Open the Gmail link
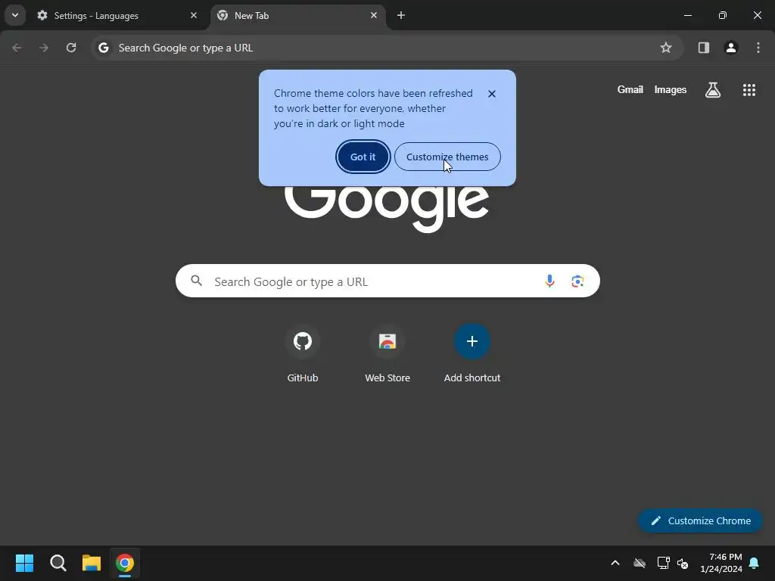The width and height of the screenshot is (775, 581). (x=630, y=89)
